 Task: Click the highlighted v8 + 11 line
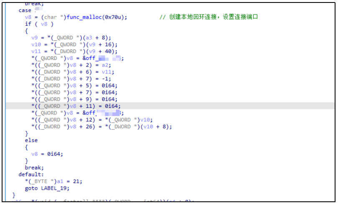point(76,106)
